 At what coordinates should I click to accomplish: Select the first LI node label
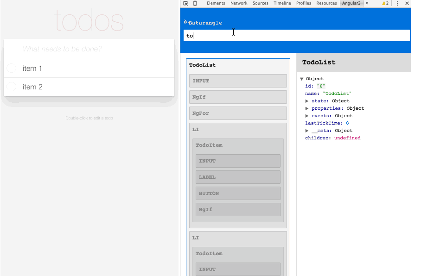(x=196, y=130)
